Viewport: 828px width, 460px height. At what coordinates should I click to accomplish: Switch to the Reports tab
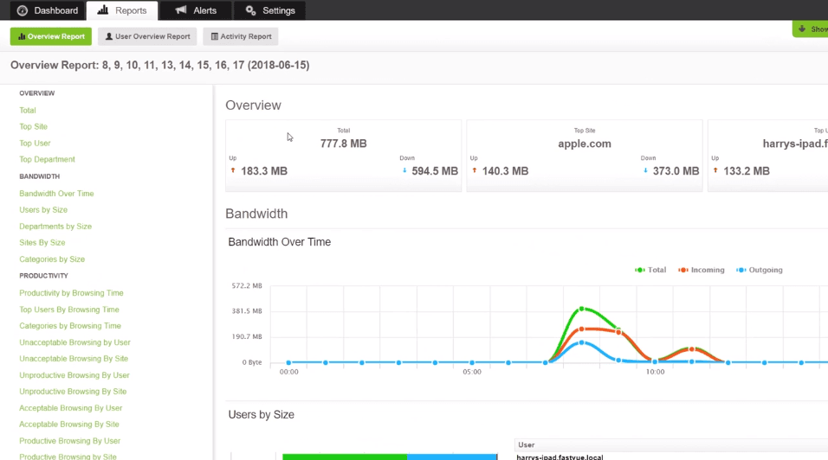pos(122,10)
